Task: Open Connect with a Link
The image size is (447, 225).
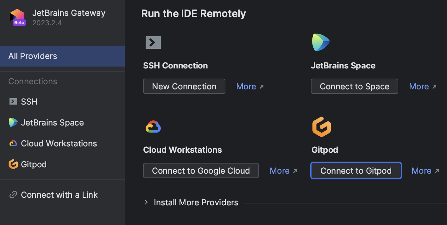Action: [59, 195]
